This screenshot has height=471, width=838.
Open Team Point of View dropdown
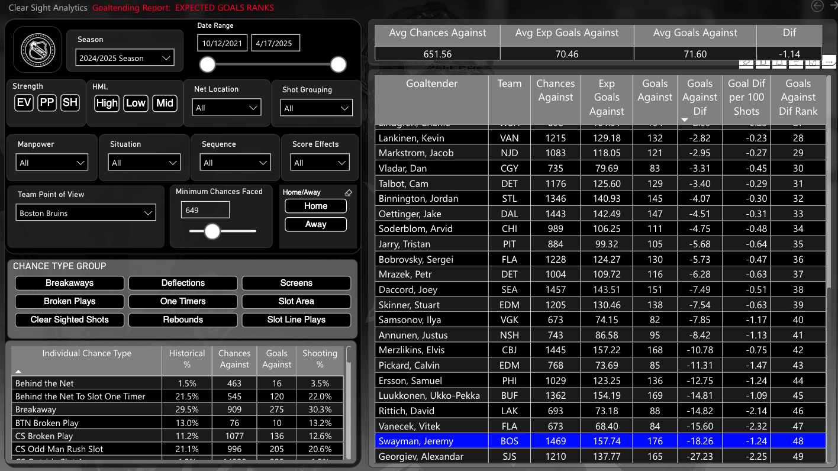(x=86, y=213)
